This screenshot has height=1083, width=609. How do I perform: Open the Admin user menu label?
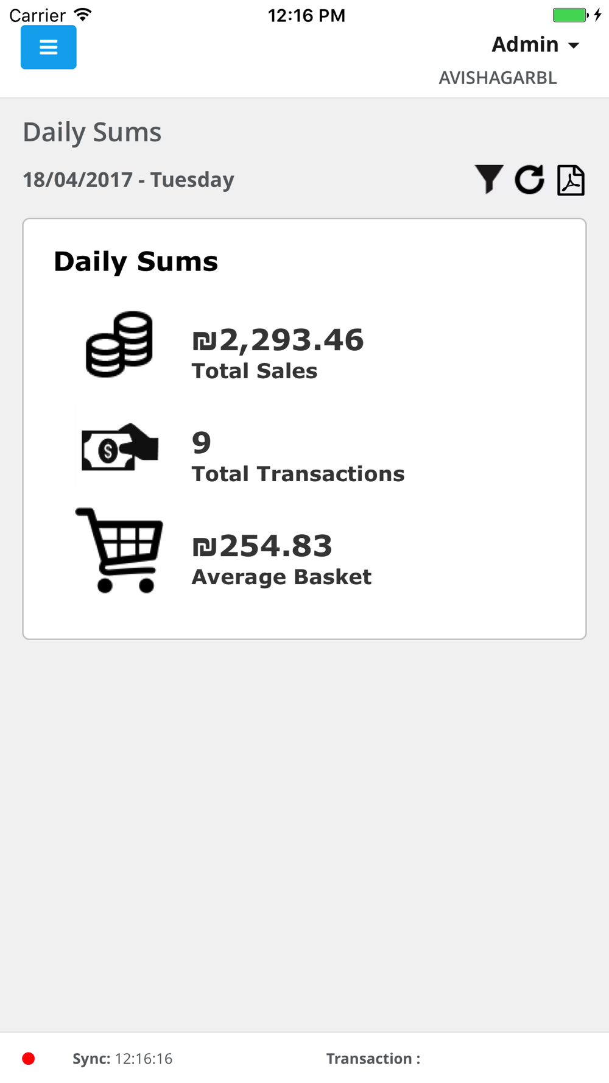click(x=525, y=44)
